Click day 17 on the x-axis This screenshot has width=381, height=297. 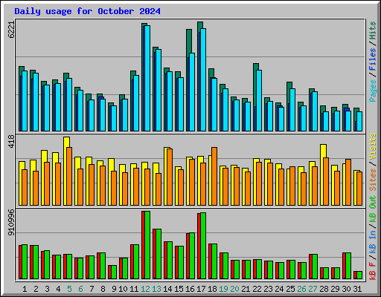pos(201,289)
